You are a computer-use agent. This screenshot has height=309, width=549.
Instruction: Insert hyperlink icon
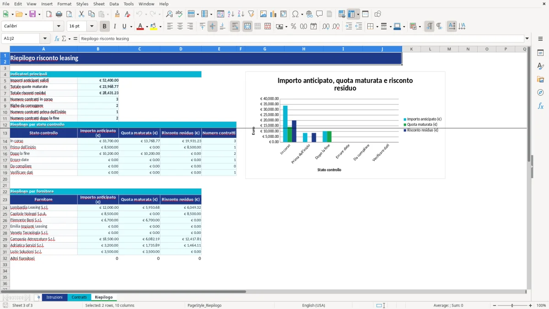309,14
